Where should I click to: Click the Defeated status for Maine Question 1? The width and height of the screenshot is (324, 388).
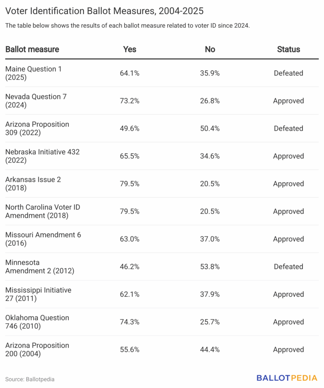[x=288, y=73]
